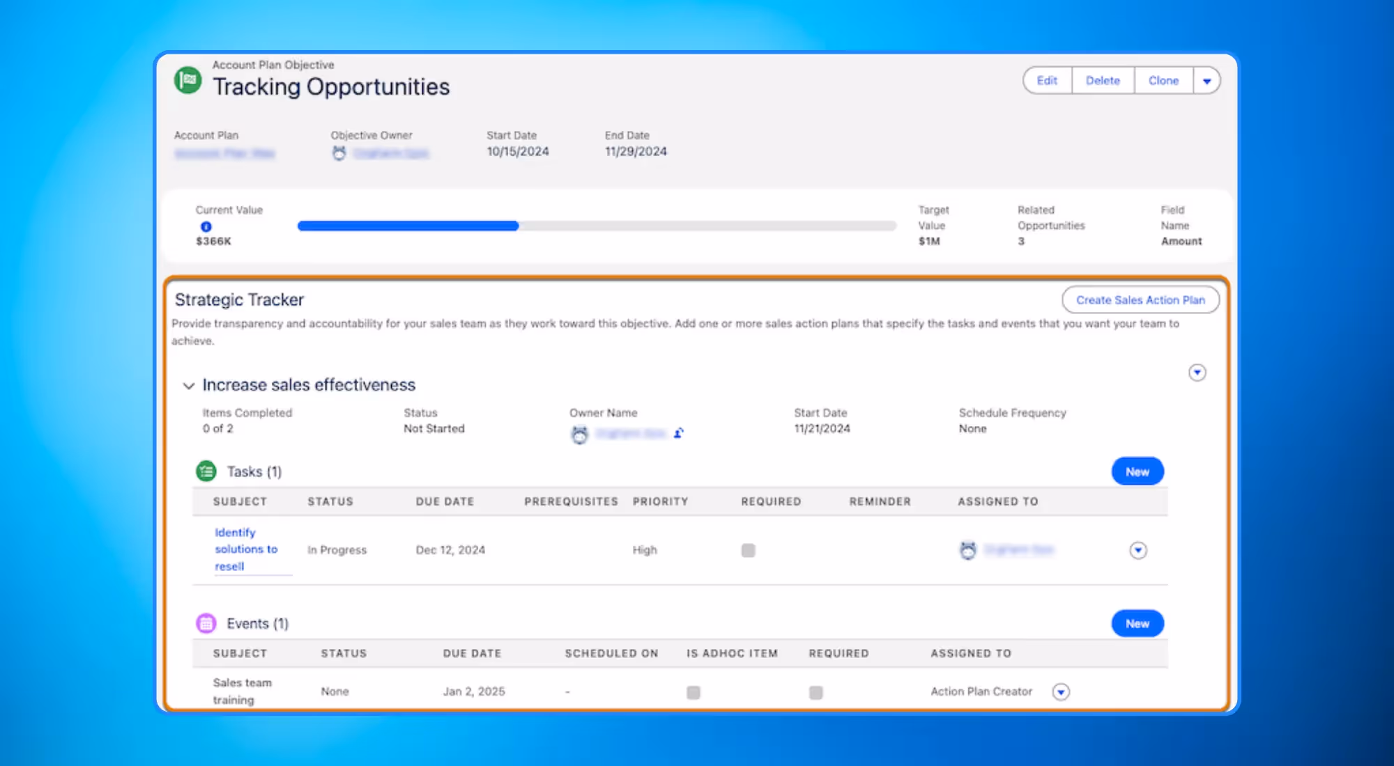Image resolution: width=1394 pixels, height=766 pixels.
Task: Click the Field Name Amount value
Action: (1181, 241)
